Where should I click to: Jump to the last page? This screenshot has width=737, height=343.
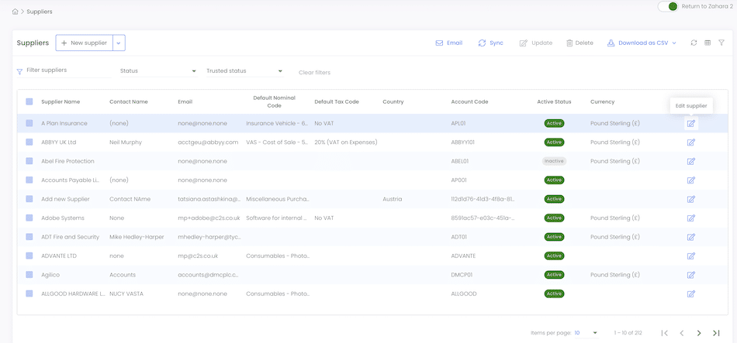pos(716,333)
